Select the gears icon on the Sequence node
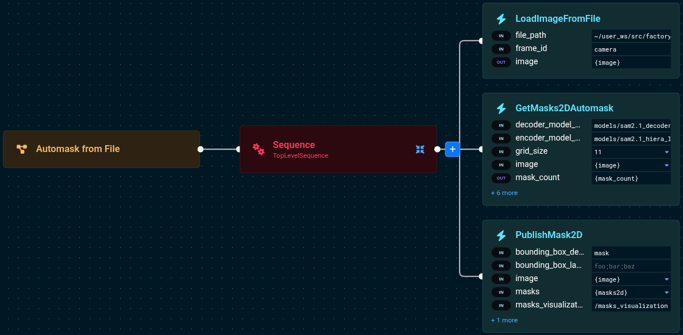The height and width of the screenshot is (335, 683). tap(258, 149)
